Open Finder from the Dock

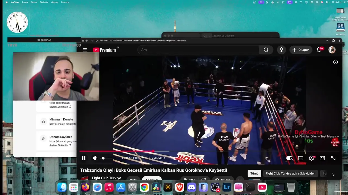coord(62,187)
